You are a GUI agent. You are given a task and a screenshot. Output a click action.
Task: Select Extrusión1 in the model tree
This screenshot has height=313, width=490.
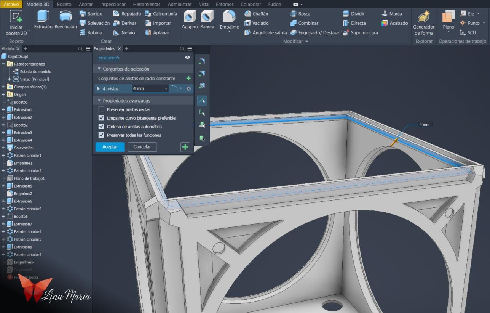(23, 110)
